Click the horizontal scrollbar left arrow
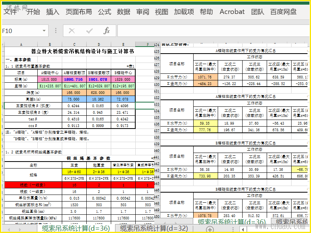The height and width of the screenshot is (233, 311). (243, 230)
